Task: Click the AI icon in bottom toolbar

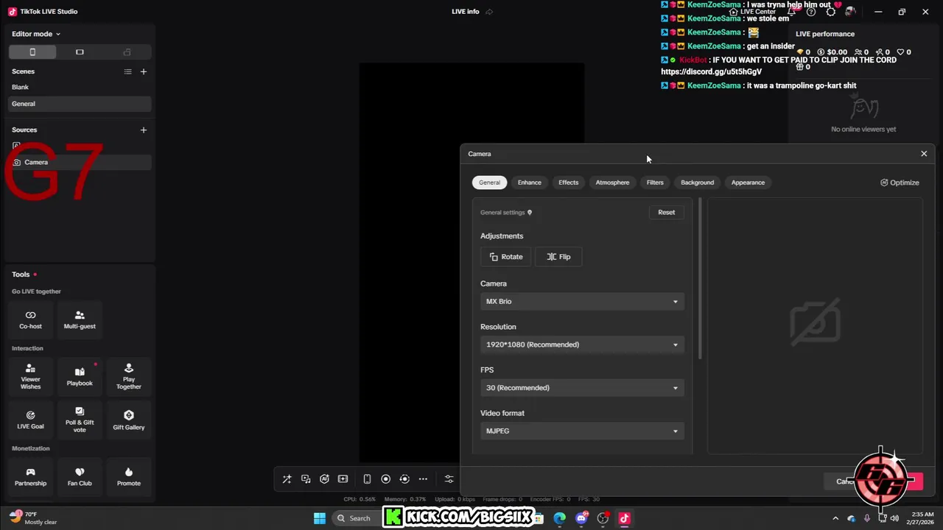Action: tap(324, 479)
